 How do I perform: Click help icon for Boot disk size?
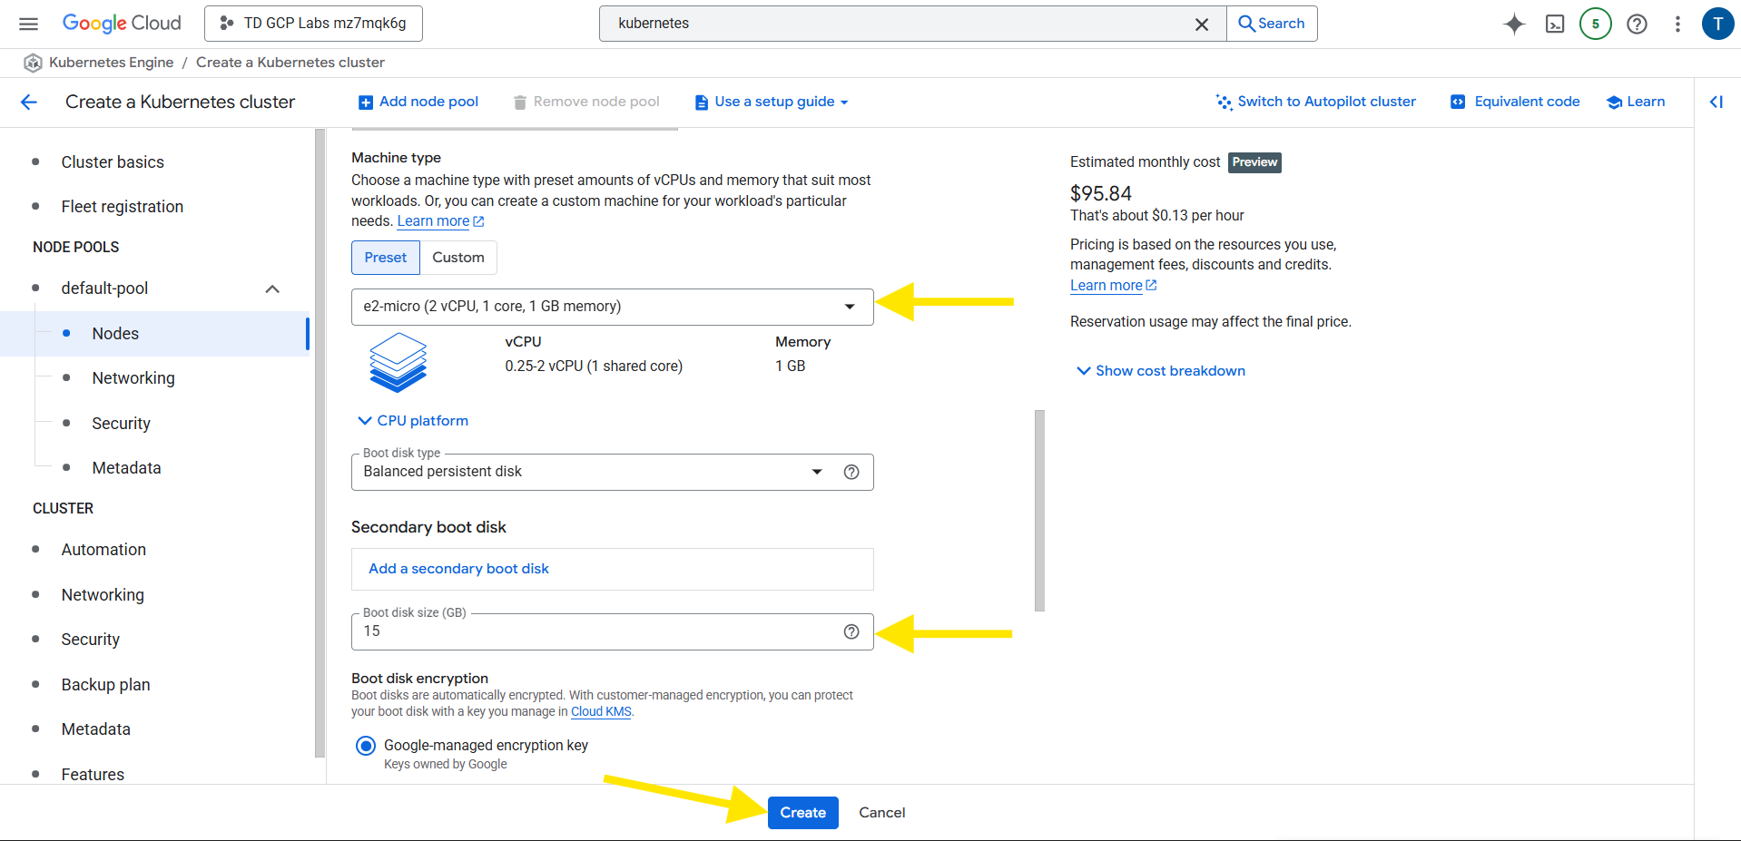851,631
